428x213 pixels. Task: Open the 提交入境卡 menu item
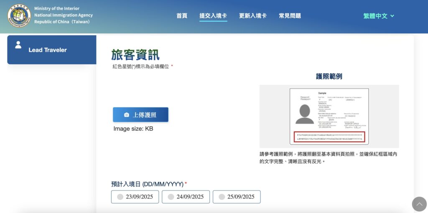(x=213, y=16)
